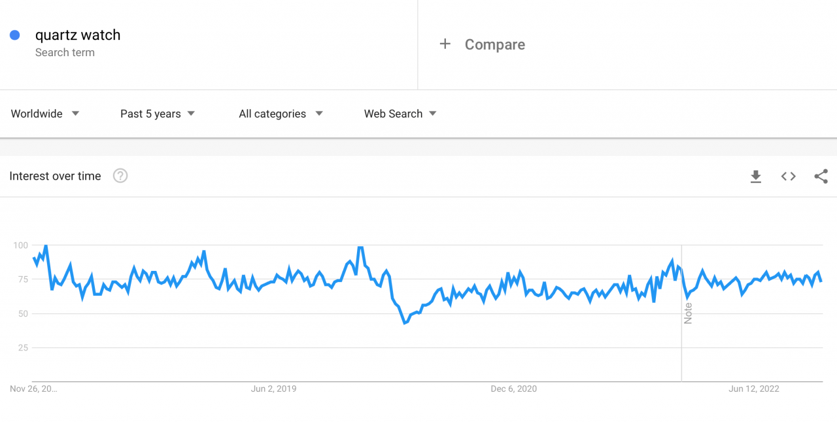Click the Compare label
Screen dimensions: 837x425
click(495, 44)
